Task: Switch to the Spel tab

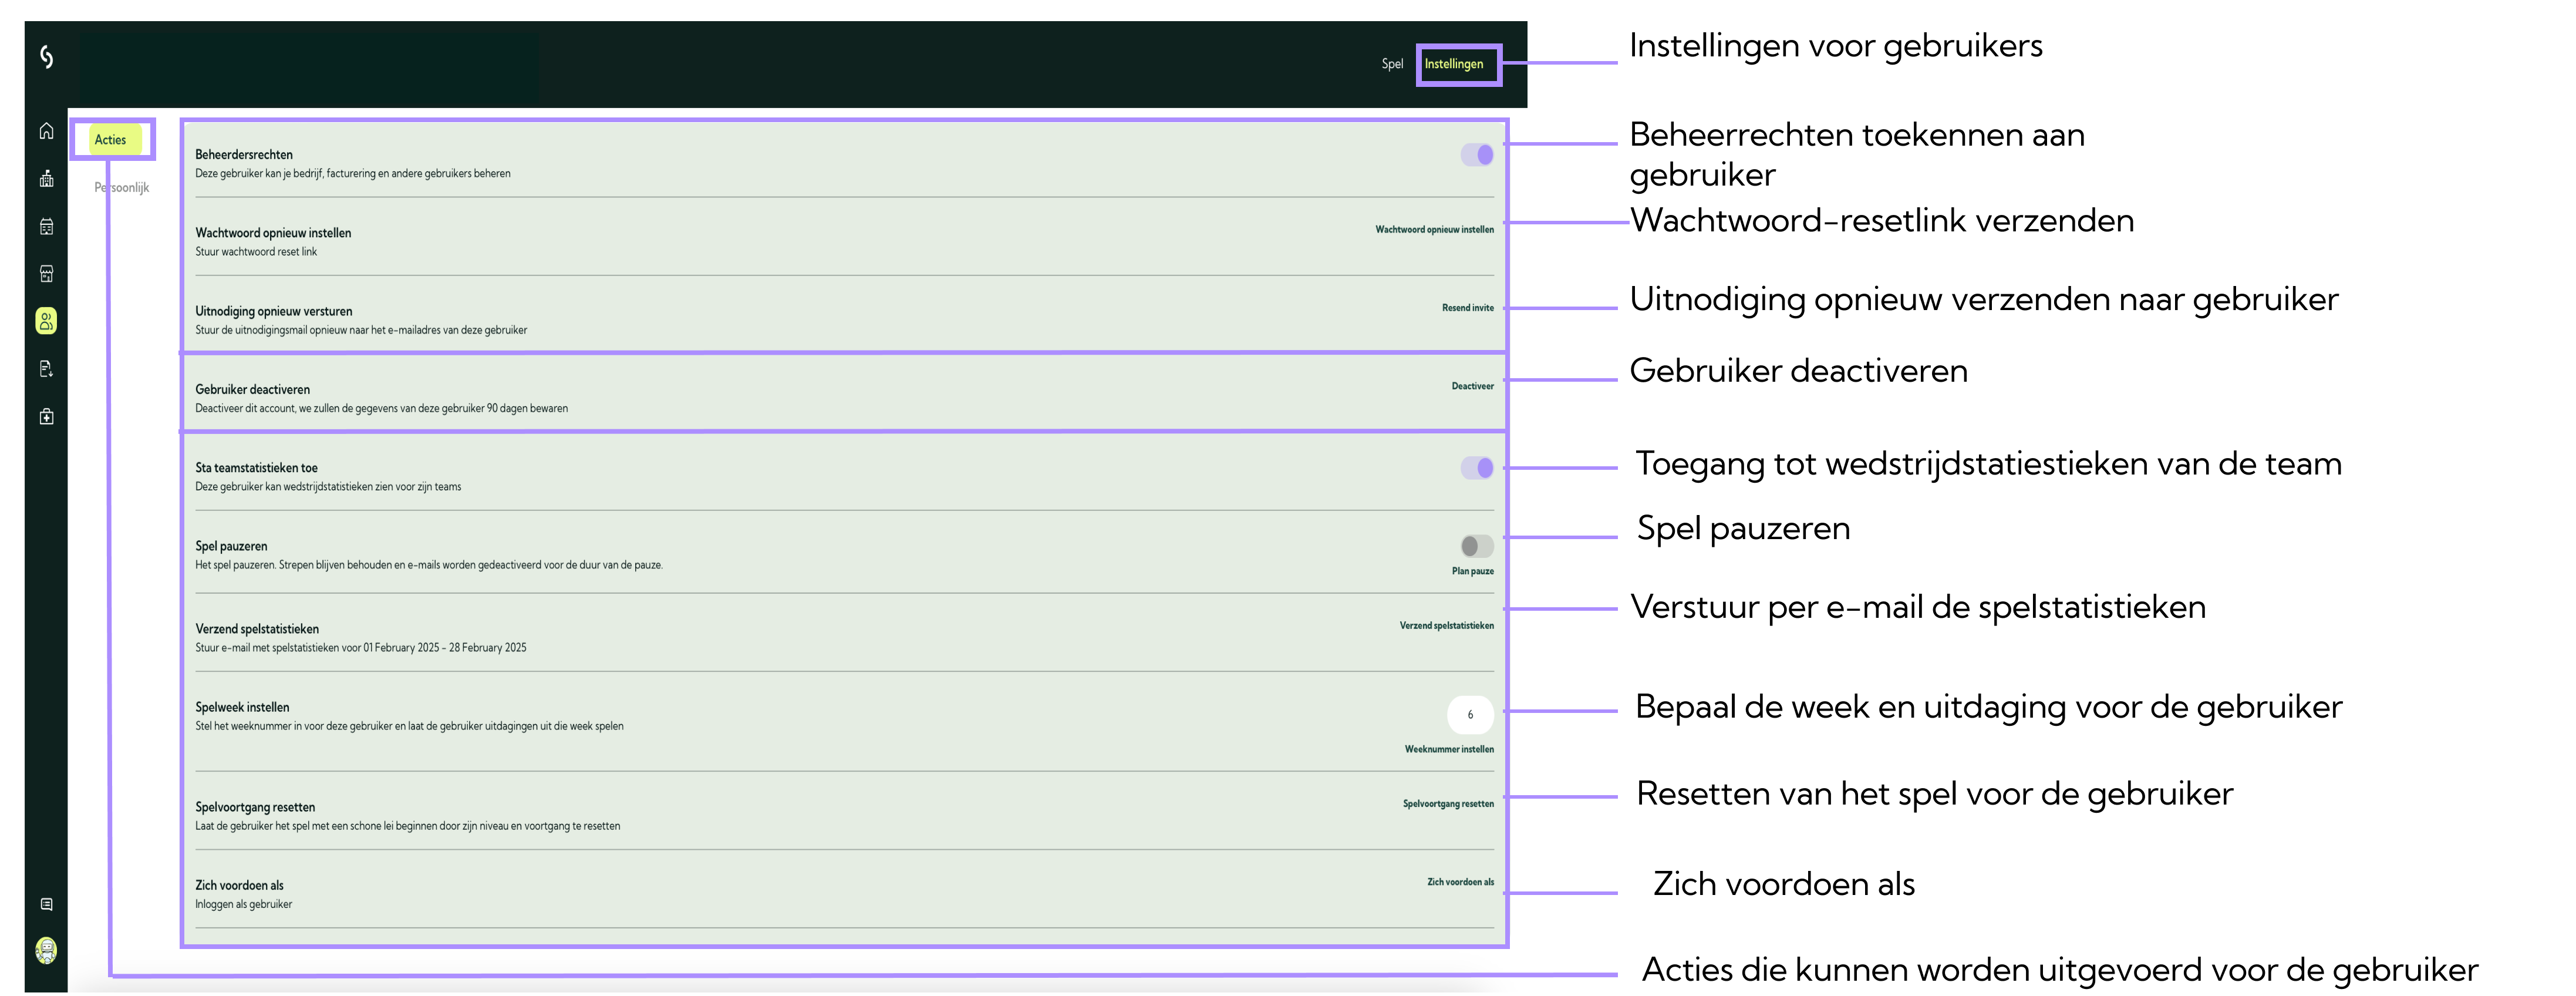Action: click(1392, 64)
